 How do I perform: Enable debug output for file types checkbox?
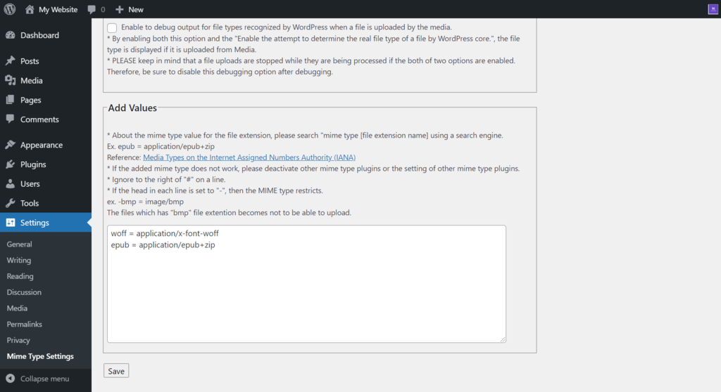click(x=113, y=27)
